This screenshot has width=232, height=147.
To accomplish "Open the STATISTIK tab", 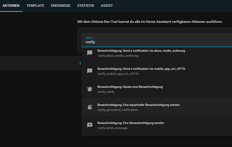I will coord(85,6).
